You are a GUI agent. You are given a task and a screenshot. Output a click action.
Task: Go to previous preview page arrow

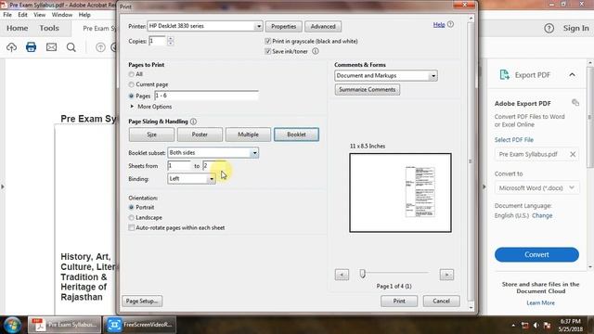pos(342,275)
